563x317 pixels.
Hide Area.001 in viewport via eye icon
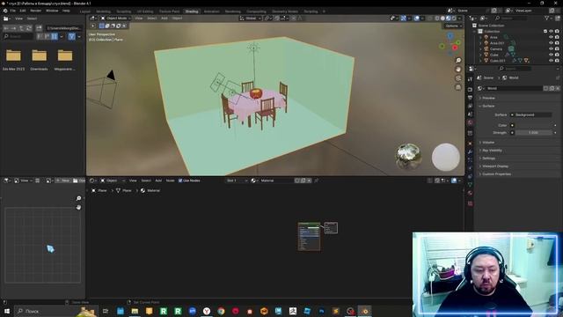point(552,43)
